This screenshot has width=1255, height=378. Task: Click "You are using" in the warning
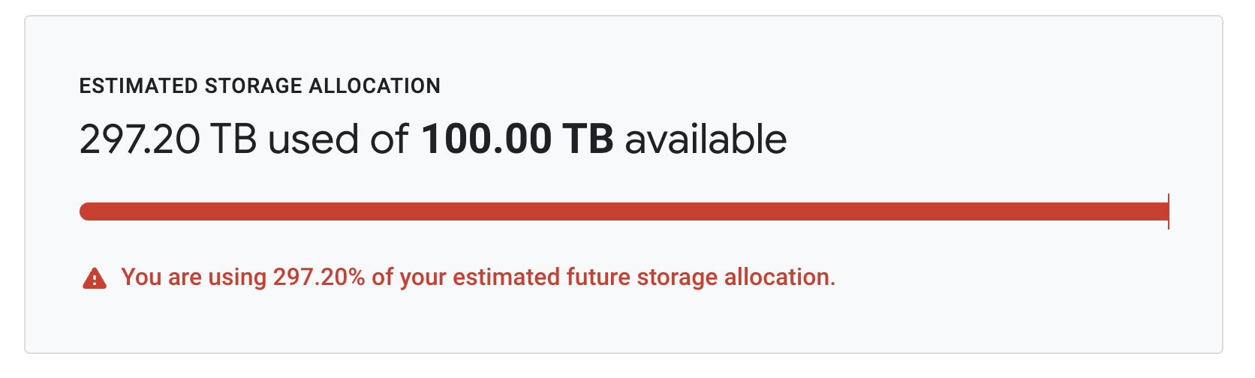coord(194,277)
